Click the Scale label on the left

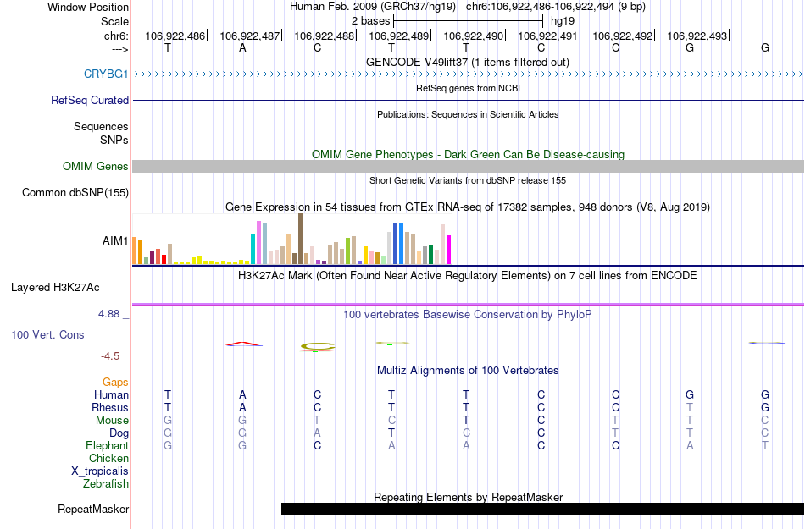(114, 21)
